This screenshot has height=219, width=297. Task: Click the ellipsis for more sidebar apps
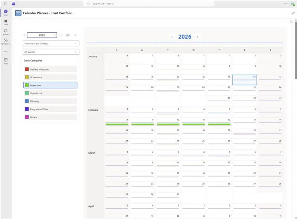coord(6,51)
